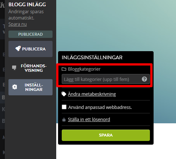Focus the Lägg till kategorier field
The width and height of the screenshot is (176, 159).
pos(106,79)
